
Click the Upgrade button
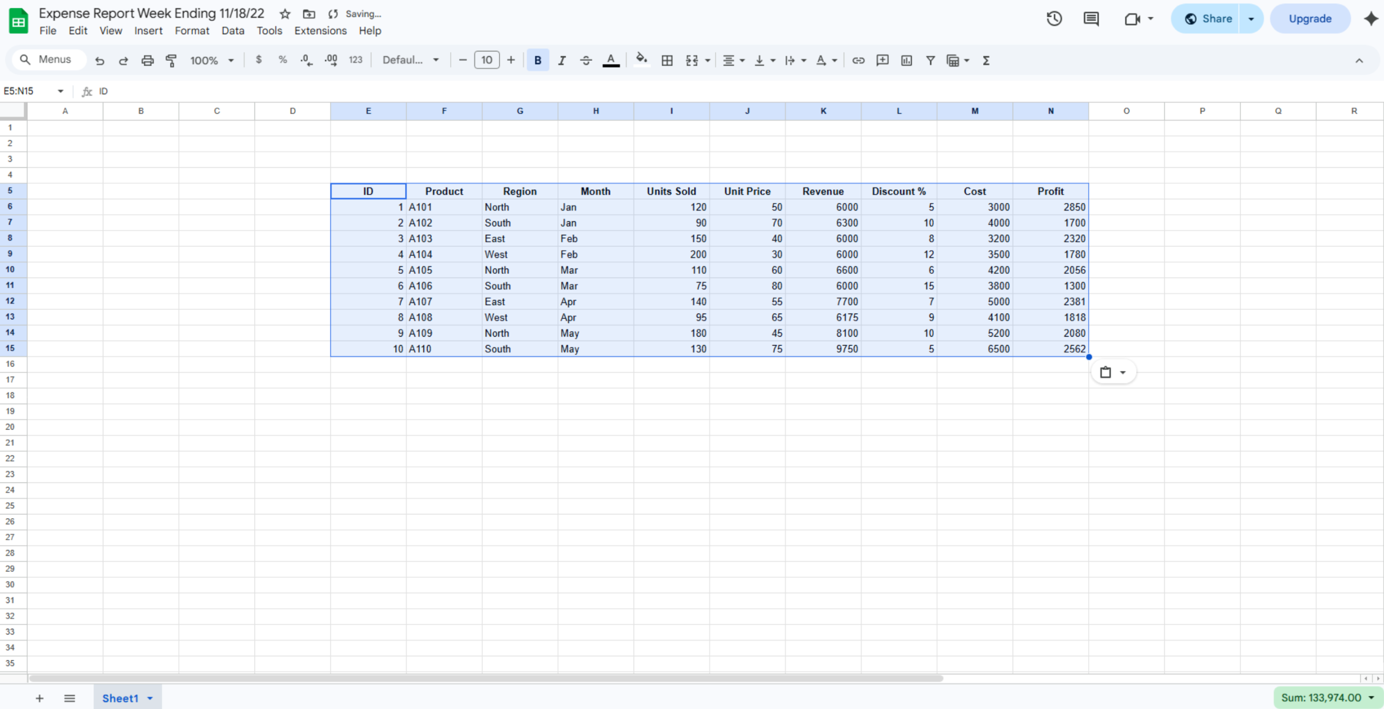[1310, 19]
